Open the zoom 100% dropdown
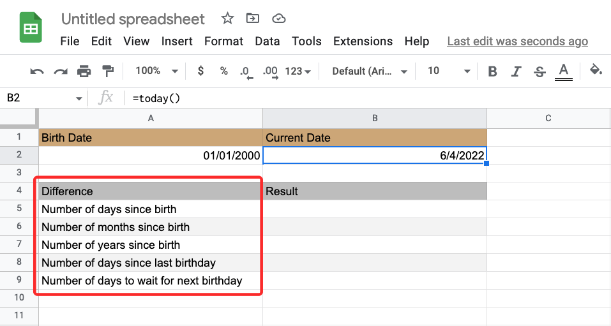The width and height of the screenshot is (611, 326). 156,71
